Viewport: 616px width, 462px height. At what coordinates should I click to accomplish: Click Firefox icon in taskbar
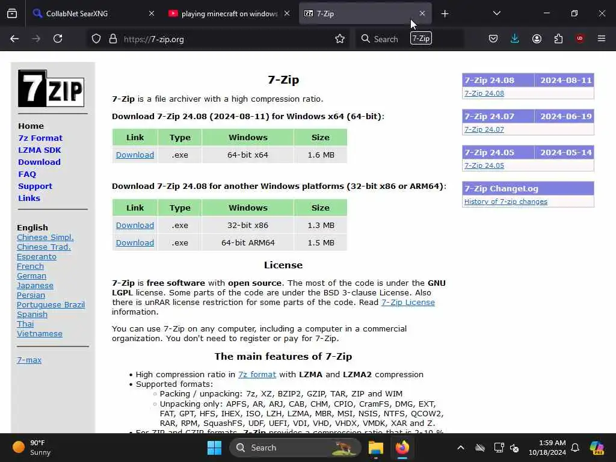(402, 448)
